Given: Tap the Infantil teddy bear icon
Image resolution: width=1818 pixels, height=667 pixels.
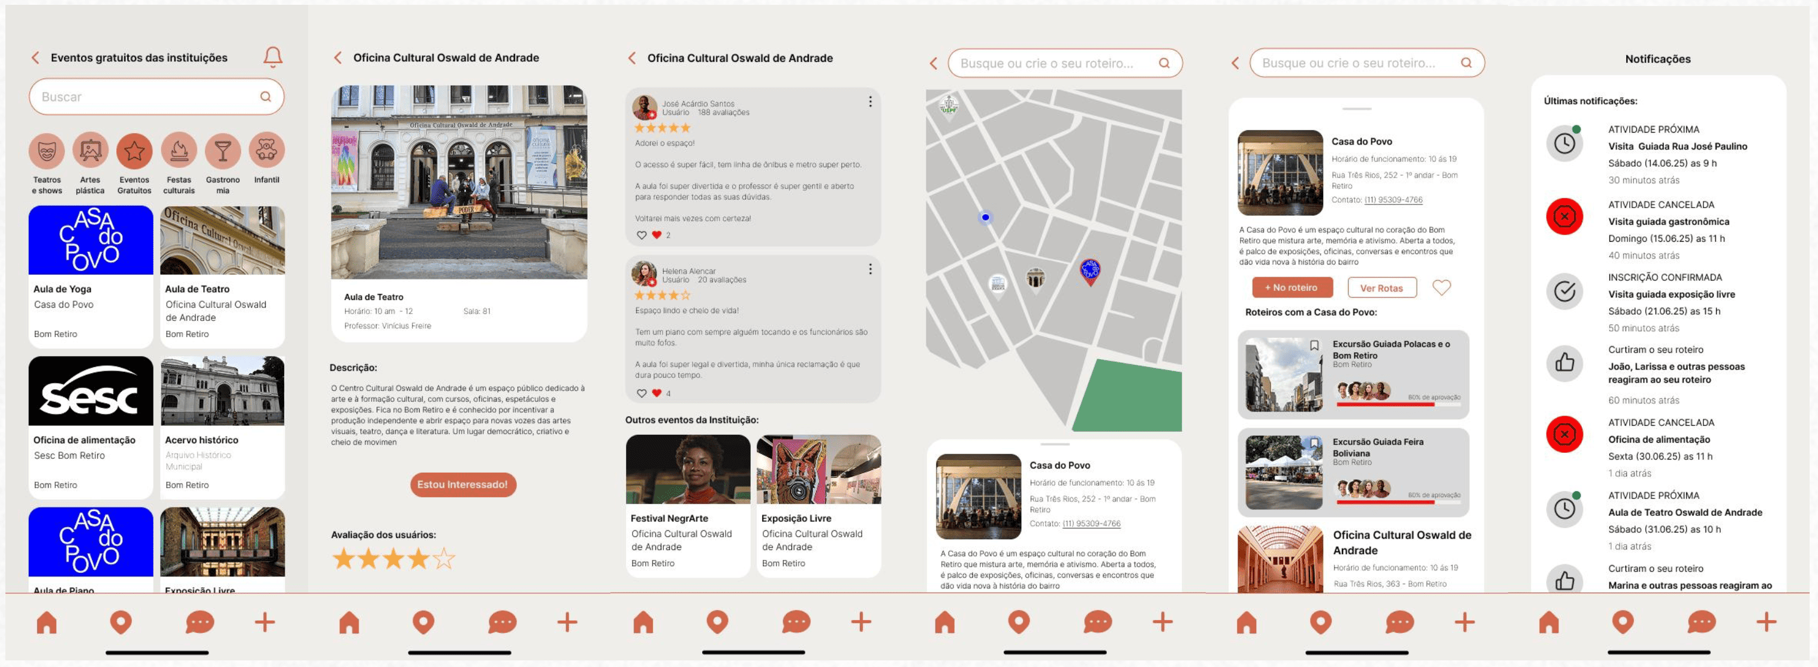Looking at the screenshot, I should (266, 149).
